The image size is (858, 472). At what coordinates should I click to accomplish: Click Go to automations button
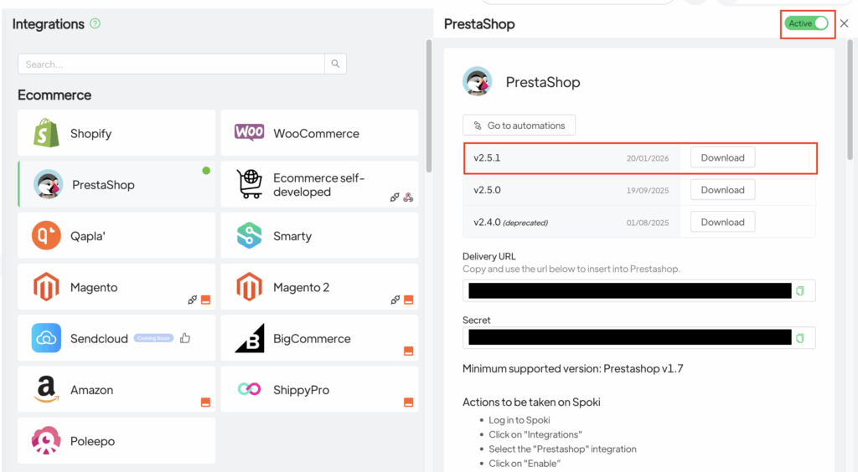(x=519, y=126)
